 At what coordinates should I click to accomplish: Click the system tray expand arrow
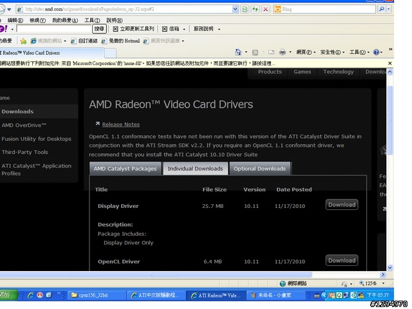point(324,295)
